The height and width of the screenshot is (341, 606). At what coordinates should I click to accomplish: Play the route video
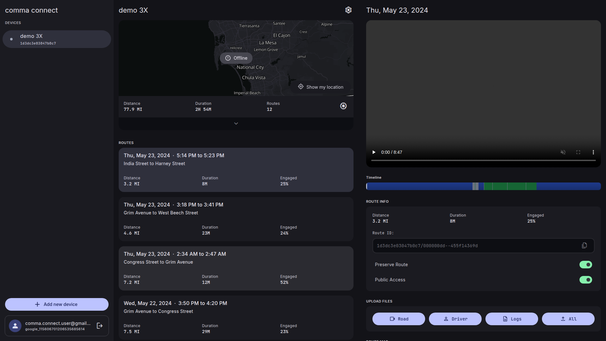pyautogui.click(x=374, y=152)
